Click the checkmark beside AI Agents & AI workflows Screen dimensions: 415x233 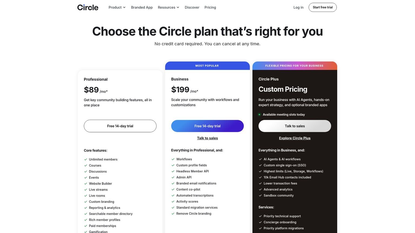tap(260, 159)
